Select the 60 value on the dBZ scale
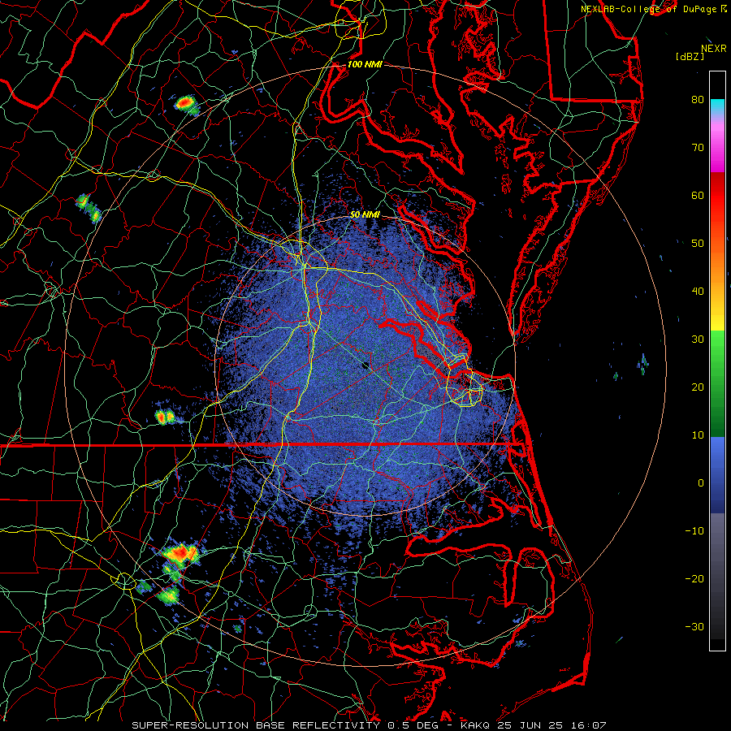731x731 pixels. [x=698, y=195]
